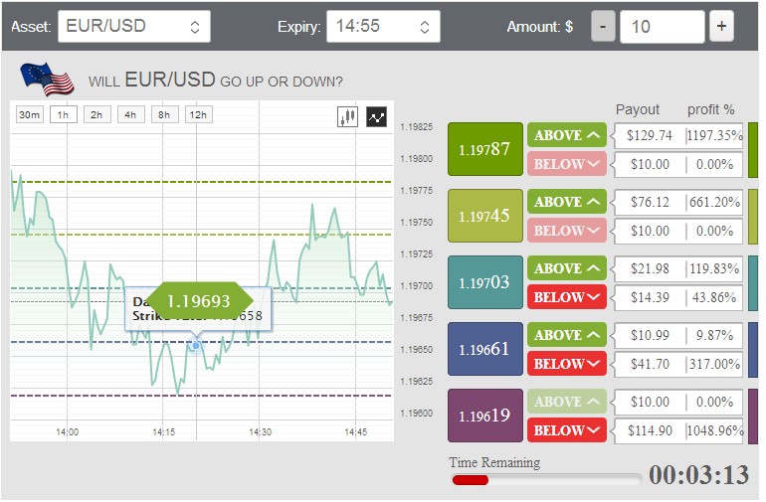Click the 1.19825 price axis label

(416, 127)
